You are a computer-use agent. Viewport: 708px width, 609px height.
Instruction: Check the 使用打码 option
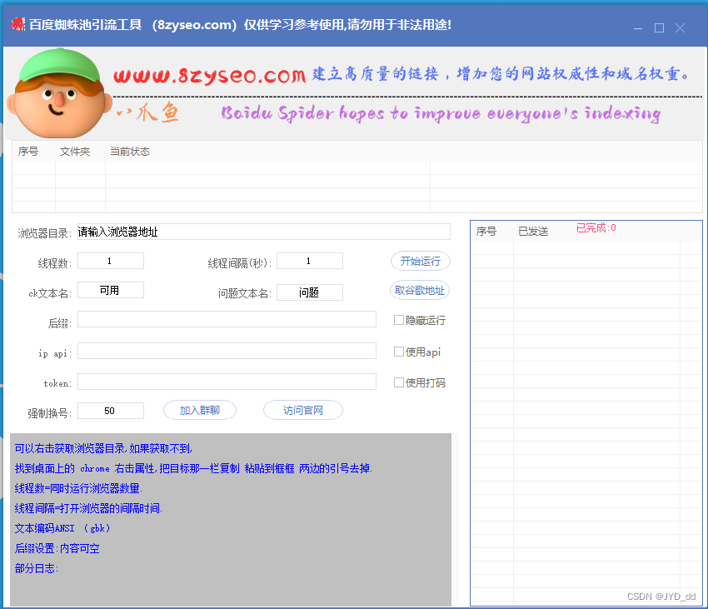[398, 382]
